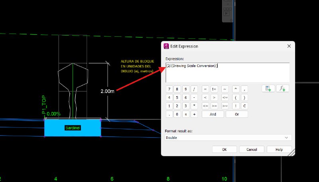Clear the expression with the C key
The width and height of the screenshot is (319, 182).
coord(244,106)
